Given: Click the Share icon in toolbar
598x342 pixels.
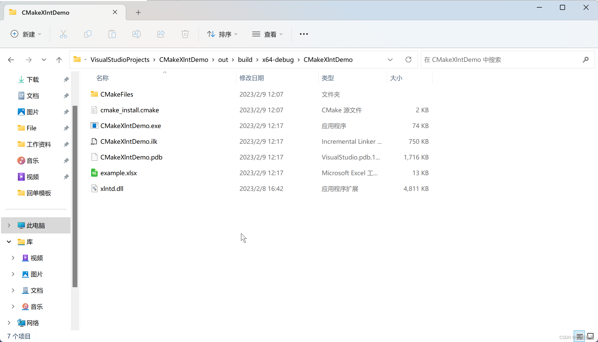Looking at the screenshot, I should tap(161, 34).
